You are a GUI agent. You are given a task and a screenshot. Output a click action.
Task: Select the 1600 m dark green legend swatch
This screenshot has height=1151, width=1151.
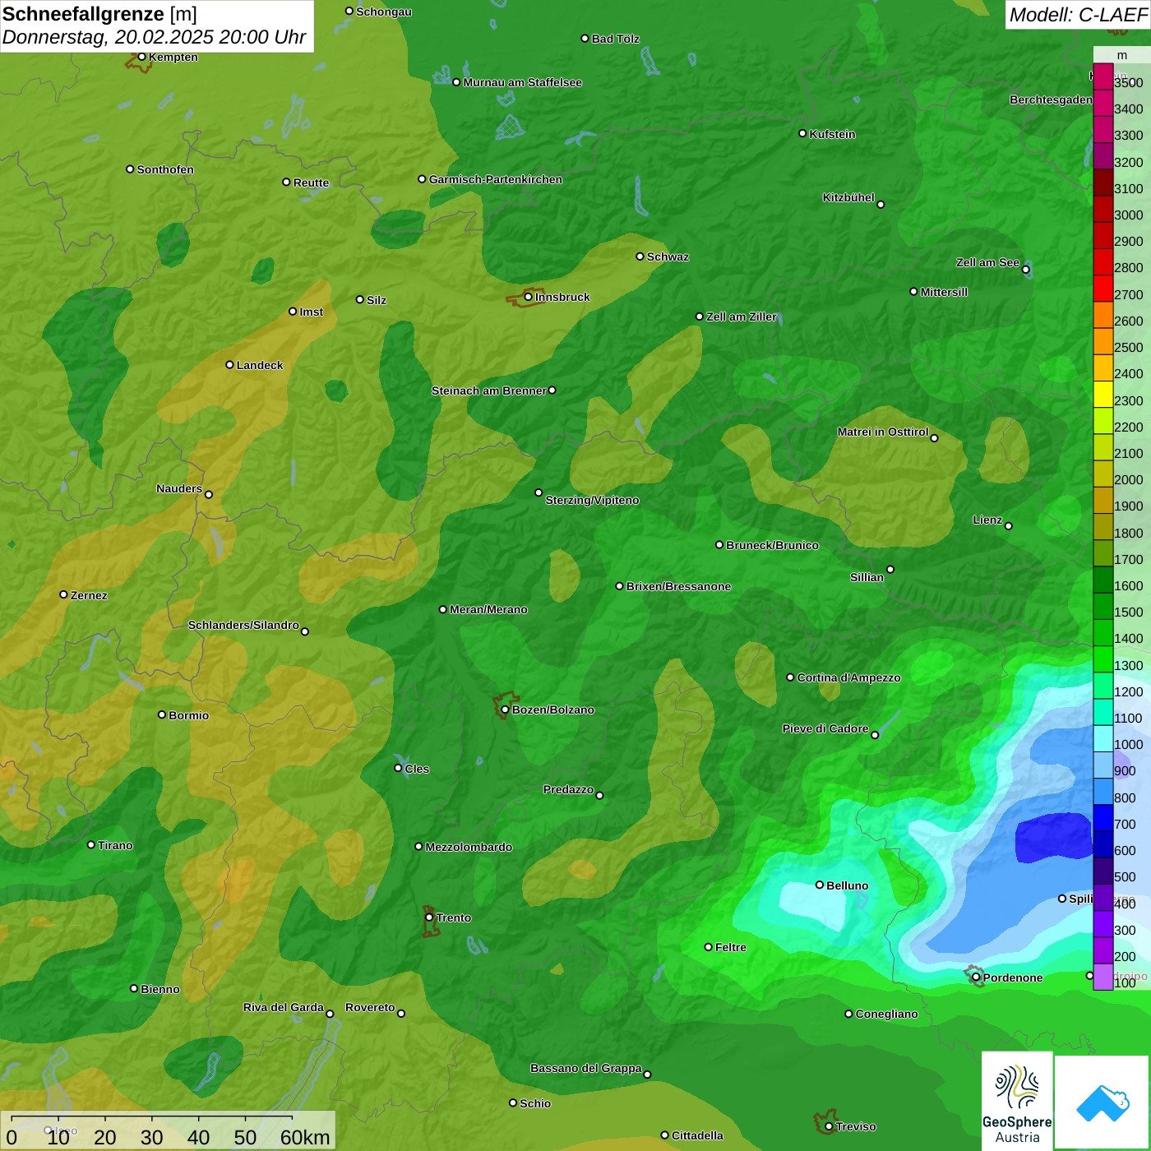tap(1102, 580)
